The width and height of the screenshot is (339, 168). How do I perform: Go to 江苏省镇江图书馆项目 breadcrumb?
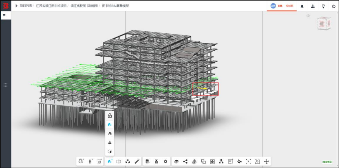pyautogui.click(x=51, y=6)
